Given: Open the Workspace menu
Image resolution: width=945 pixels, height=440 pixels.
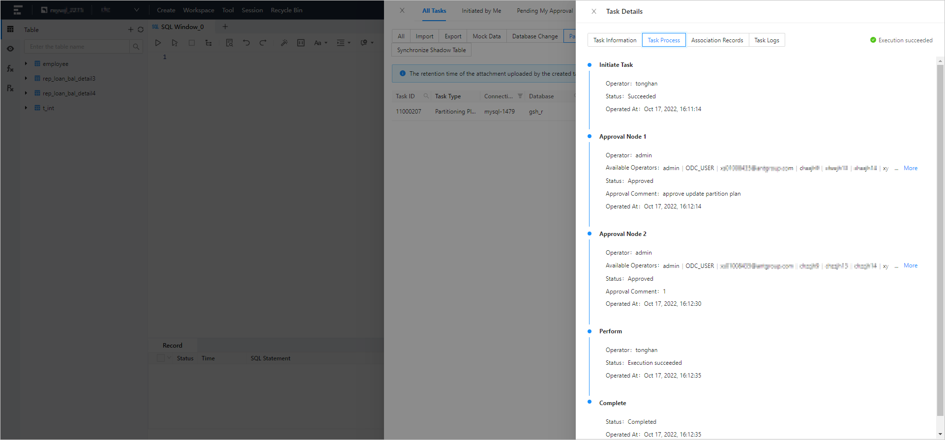Looking at the screenshot, I should tap(199, 10).
